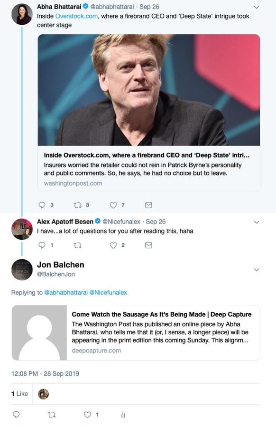View who liked via 1 Like count

pyautogui.click(x=19, y=394)
